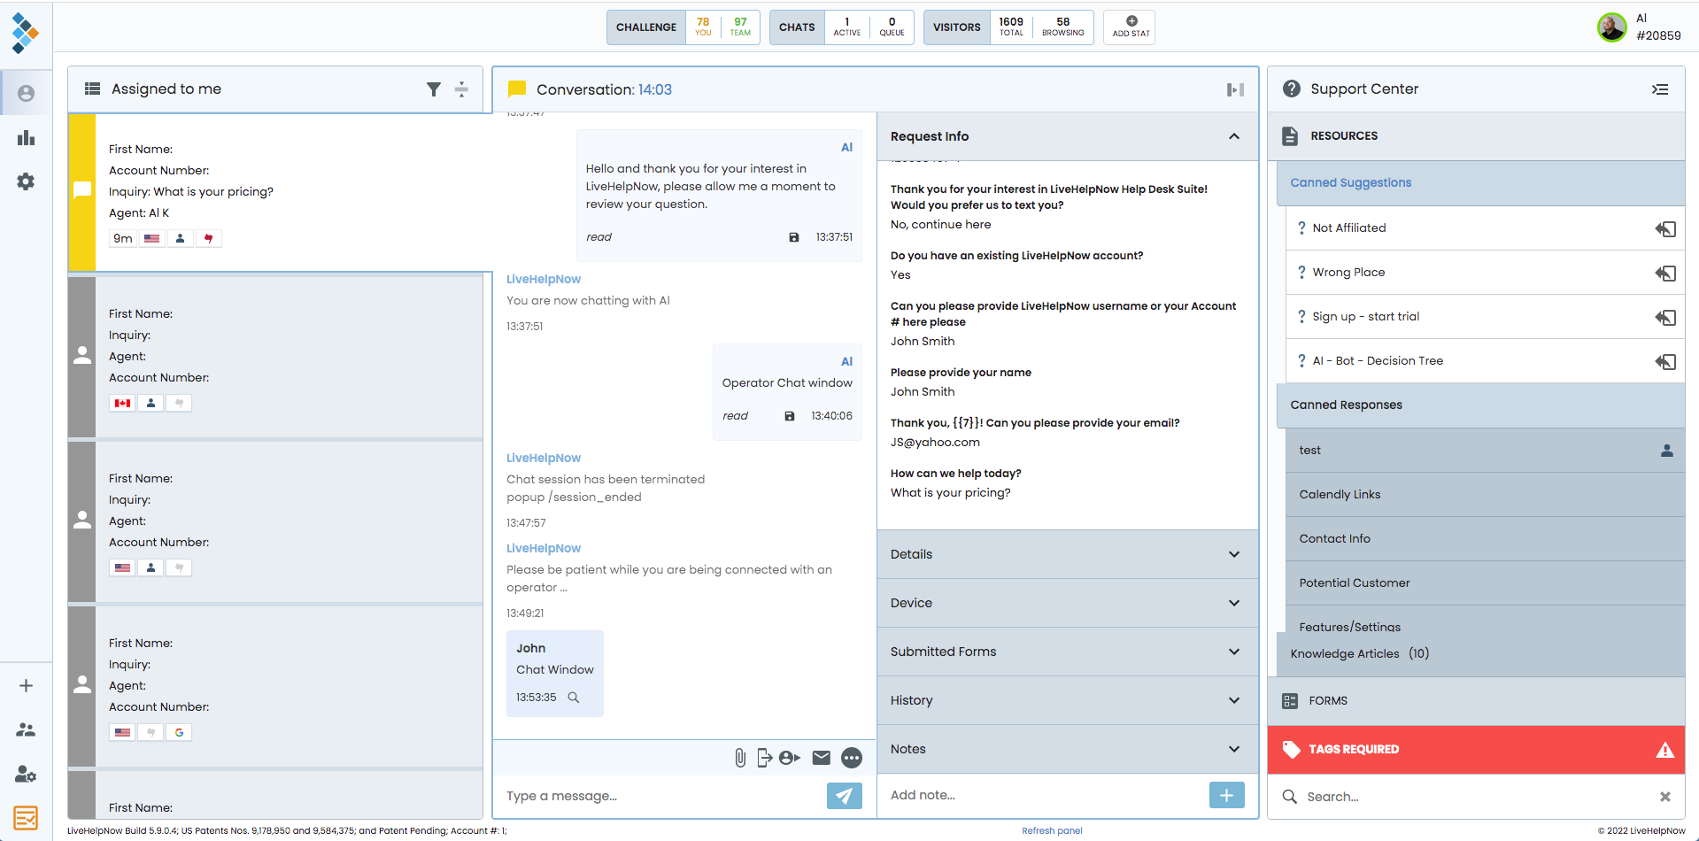This screenshot has height=841, width=1699.
Task: Collapse the Request Info section
Action: (1233, 136)
